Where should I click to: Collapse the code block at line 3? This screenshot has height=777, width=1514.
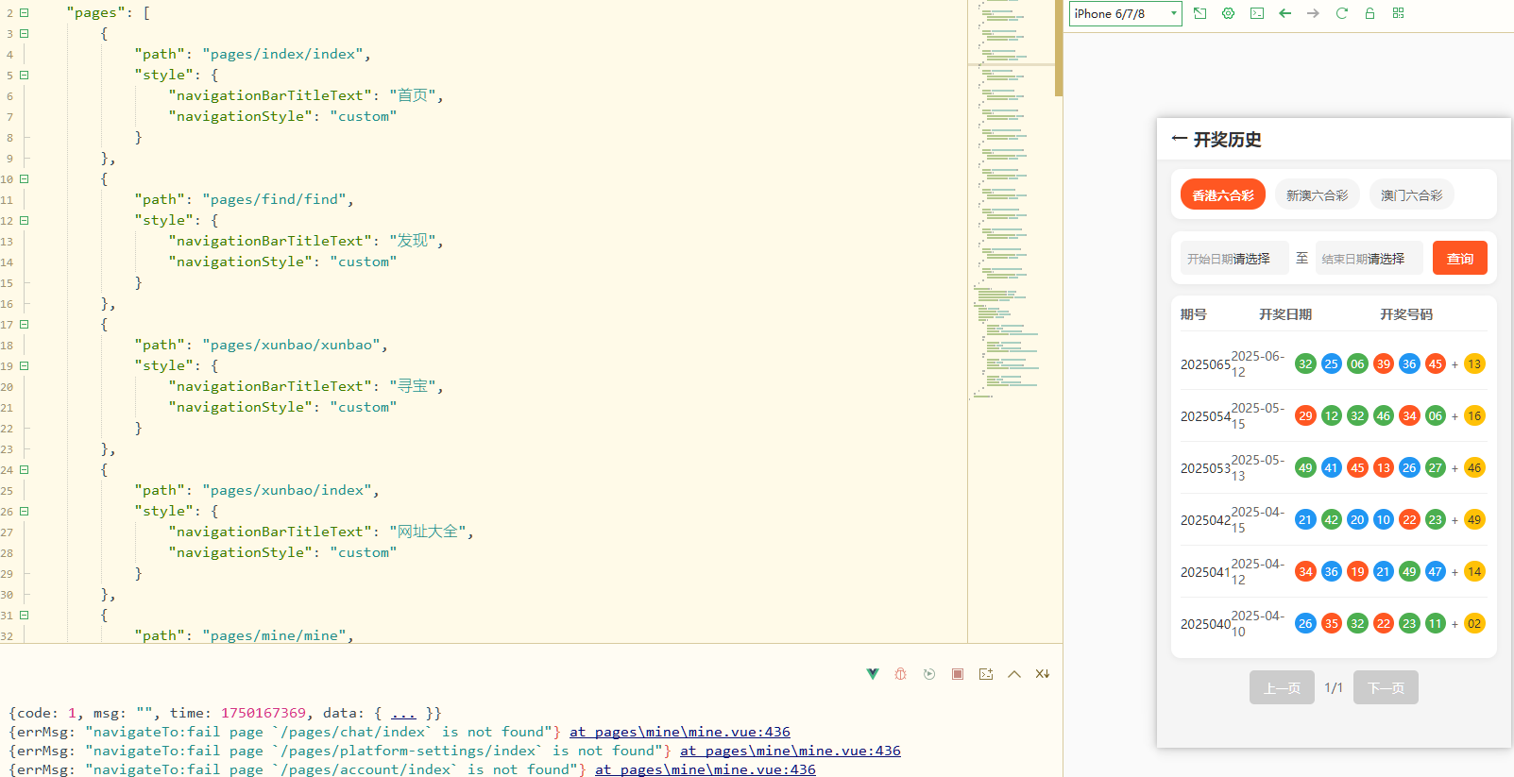click(25, 33)
